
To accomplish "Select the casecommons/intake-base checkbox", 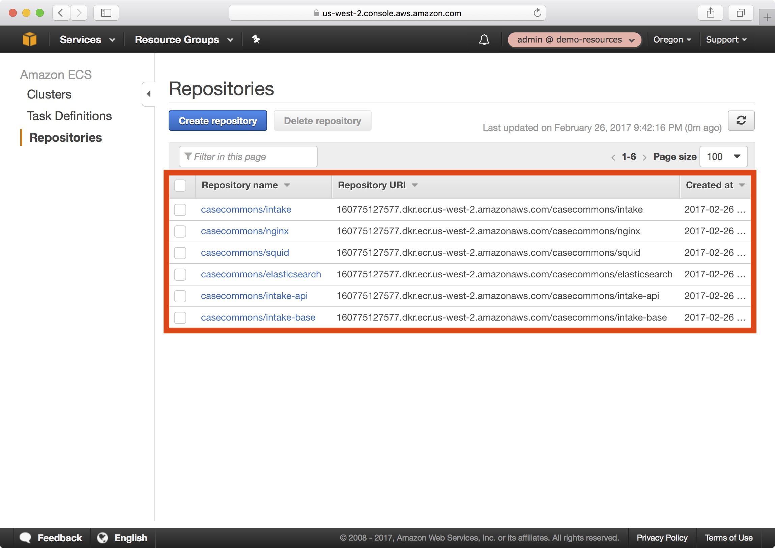I will point(180,318).
